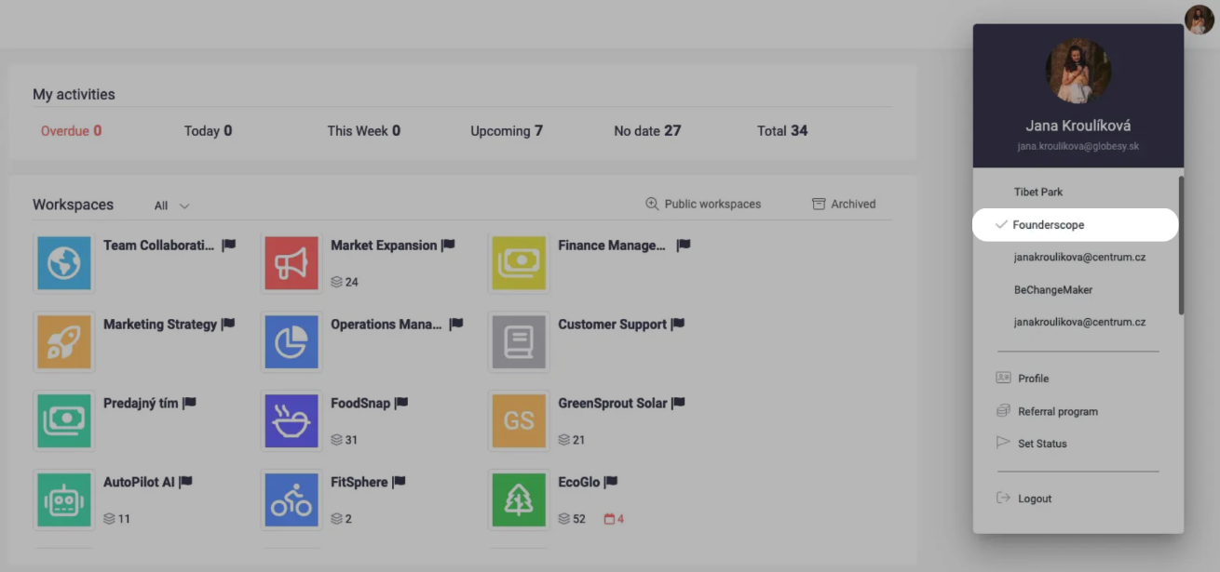Image resolution: width=1220 pixels, height=572 pixels.
Task: Open the Team Collaboration globe workspace icon
Action: pyautogui.click(x=64, y=263)
